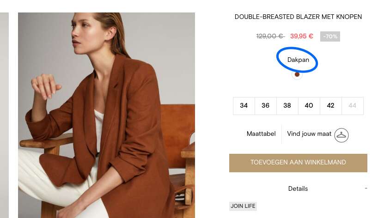The width and height of the screenshot is (372, 218).
Task: Select the unavailable size 44
Action: tap(353, 106)
